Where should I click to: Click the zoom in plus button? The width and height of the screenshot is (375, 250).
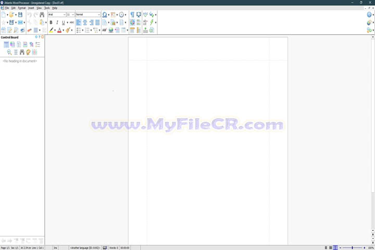pos(364,248)
